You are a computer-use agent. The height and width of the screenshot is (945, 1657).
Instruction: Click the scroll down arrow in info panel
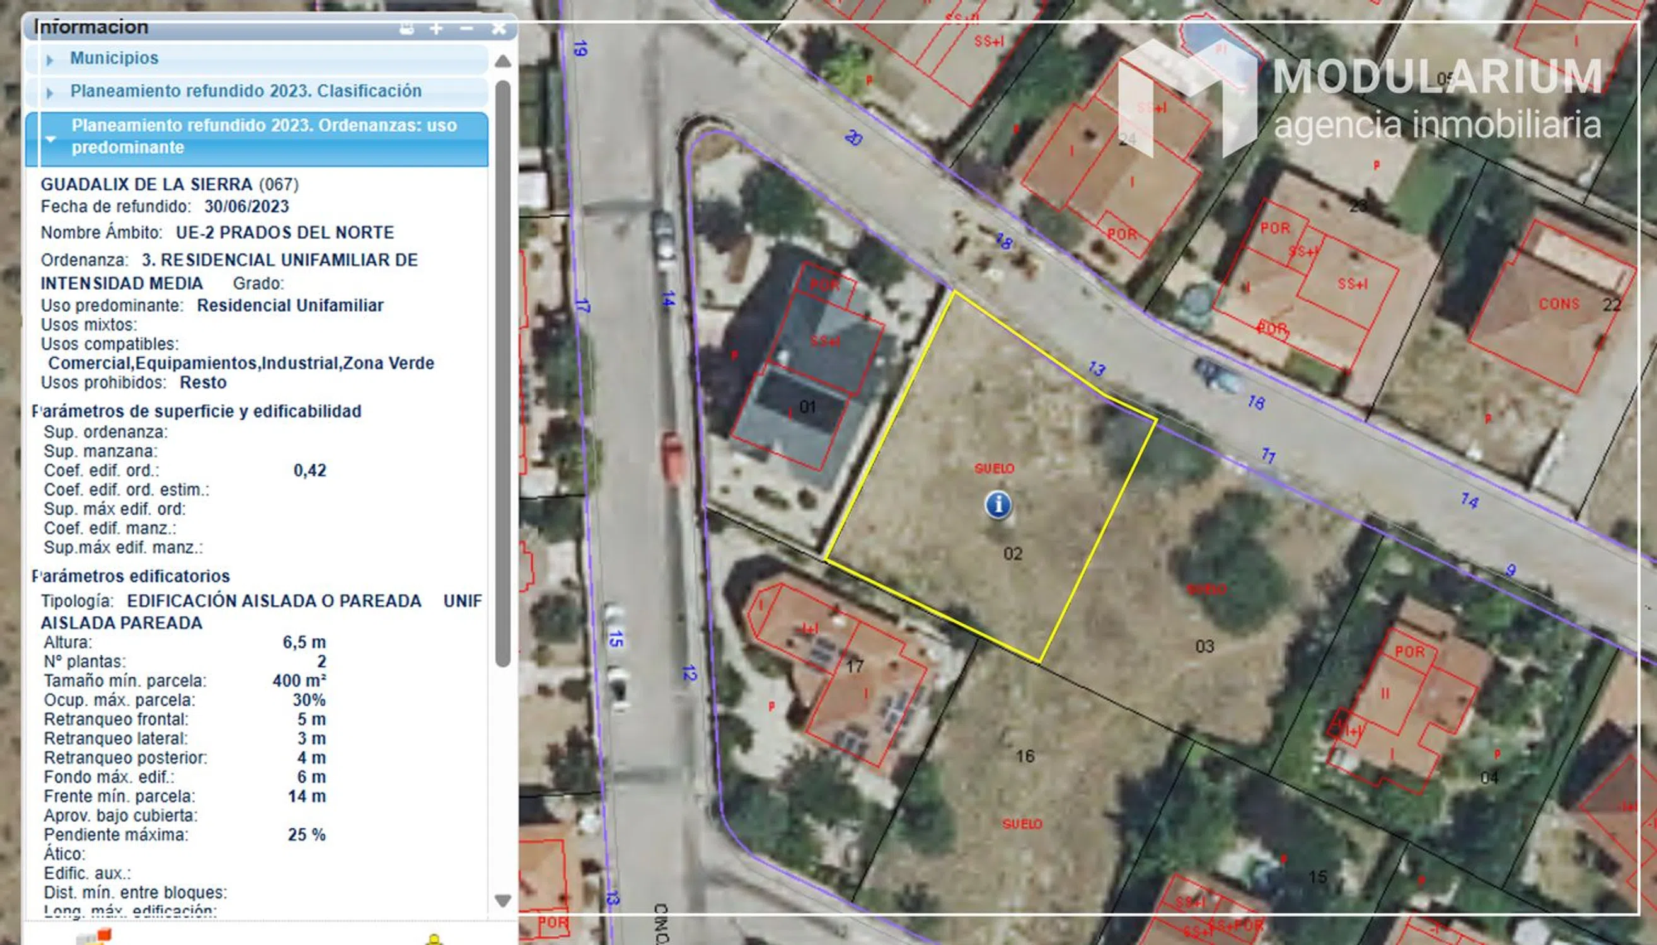[x=502, y=900]
